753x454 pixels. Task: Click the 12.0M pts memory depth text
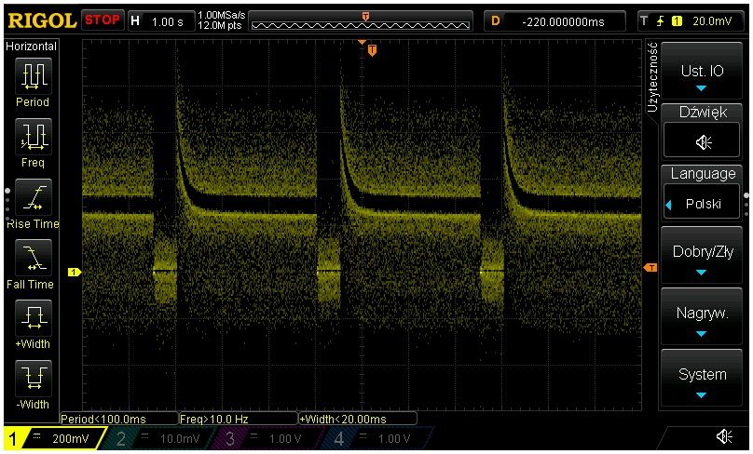(x=219, y=26)
